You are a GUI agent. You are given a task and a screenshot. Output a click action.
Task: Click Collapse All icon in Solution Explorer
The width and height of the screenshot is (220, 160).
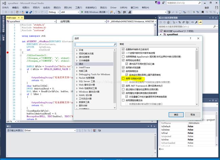pyautogui.click(x=183, y=22)
